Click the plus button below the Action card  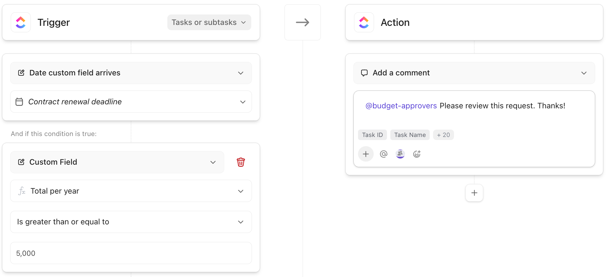474,193
